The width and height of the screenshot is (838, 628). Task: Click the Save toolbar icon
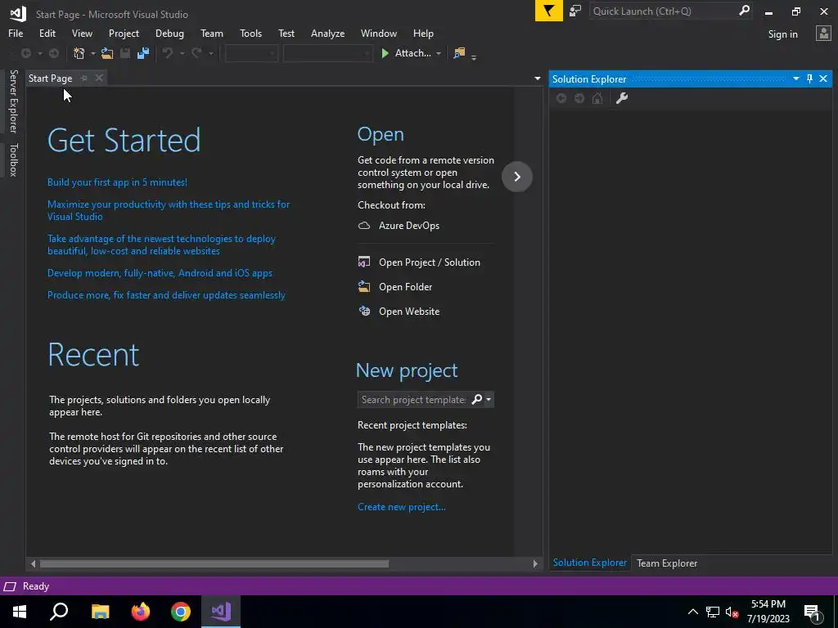coord(125,53)
